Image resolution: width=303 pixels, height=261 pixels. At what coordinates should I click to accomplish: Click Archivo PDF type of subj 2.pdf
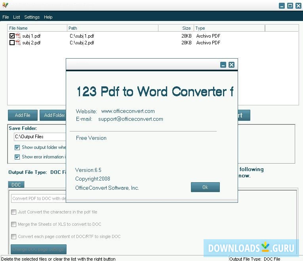coord(208,43)
